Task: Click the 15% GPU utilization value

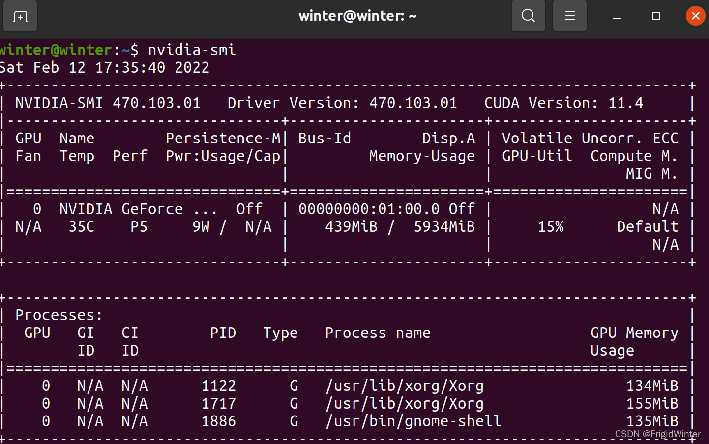Action: coord(551,227)
